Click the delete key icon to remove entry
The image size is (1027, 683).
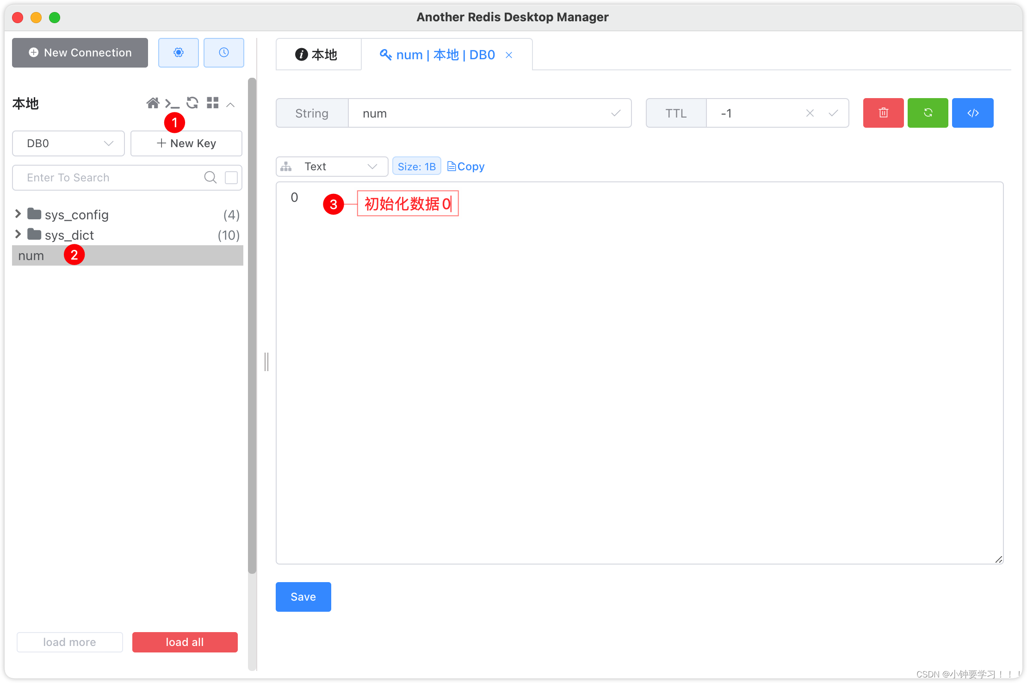[882, 113]
